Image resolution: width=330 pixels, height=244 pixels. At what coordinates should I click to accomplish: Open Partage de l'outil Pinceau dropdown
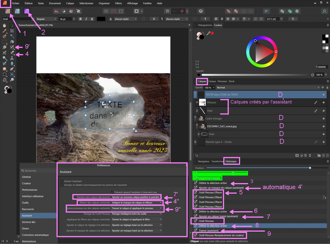point(137,214)
